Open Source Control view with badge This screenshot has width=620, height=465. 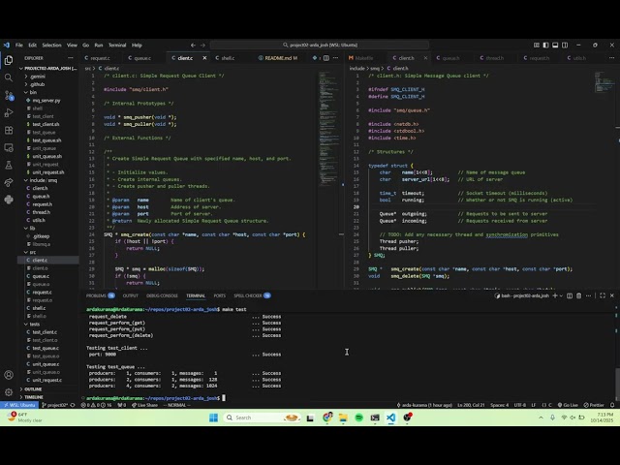click(9, 95)
